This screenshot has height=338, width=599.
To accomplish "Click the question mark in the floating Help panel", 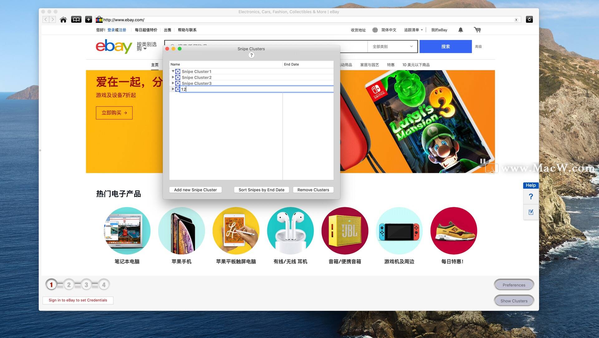I will pyautogui.click(x=531, y=196).
